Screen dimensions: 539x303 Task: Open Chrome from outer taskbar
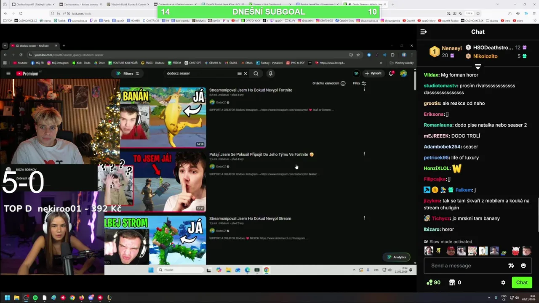pos(72,298)
